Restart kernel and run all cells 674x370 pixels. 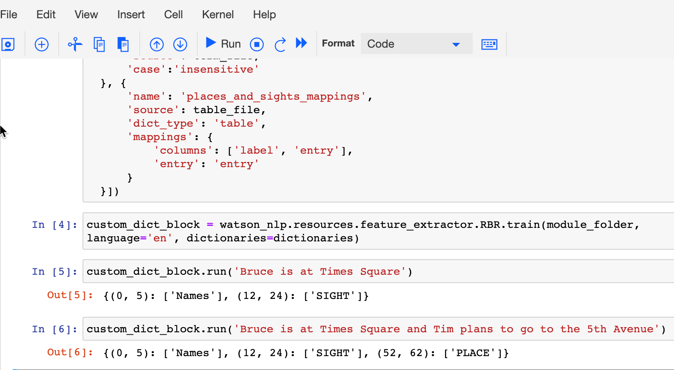(x=301, y=44)
